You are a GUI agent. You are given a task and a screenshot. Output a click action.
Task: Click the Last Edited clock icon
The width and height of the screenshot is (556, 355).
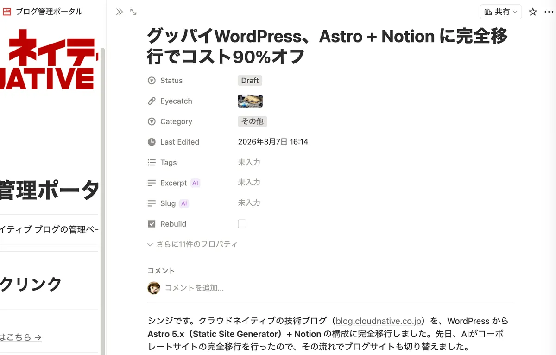pyautogui.click(x=152, y=142)
